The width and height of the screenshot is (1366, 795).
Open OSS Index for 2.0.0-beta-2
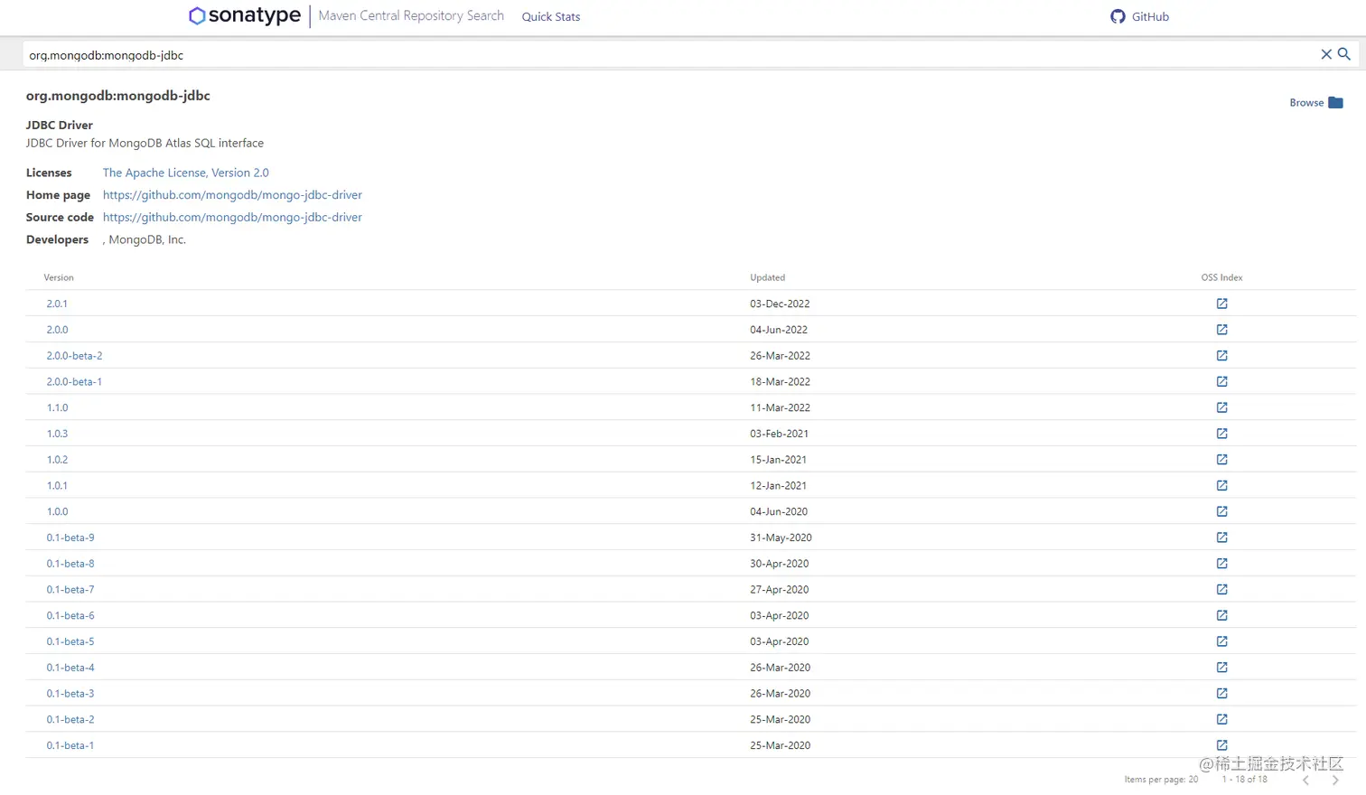click(x=1221, y=356)
